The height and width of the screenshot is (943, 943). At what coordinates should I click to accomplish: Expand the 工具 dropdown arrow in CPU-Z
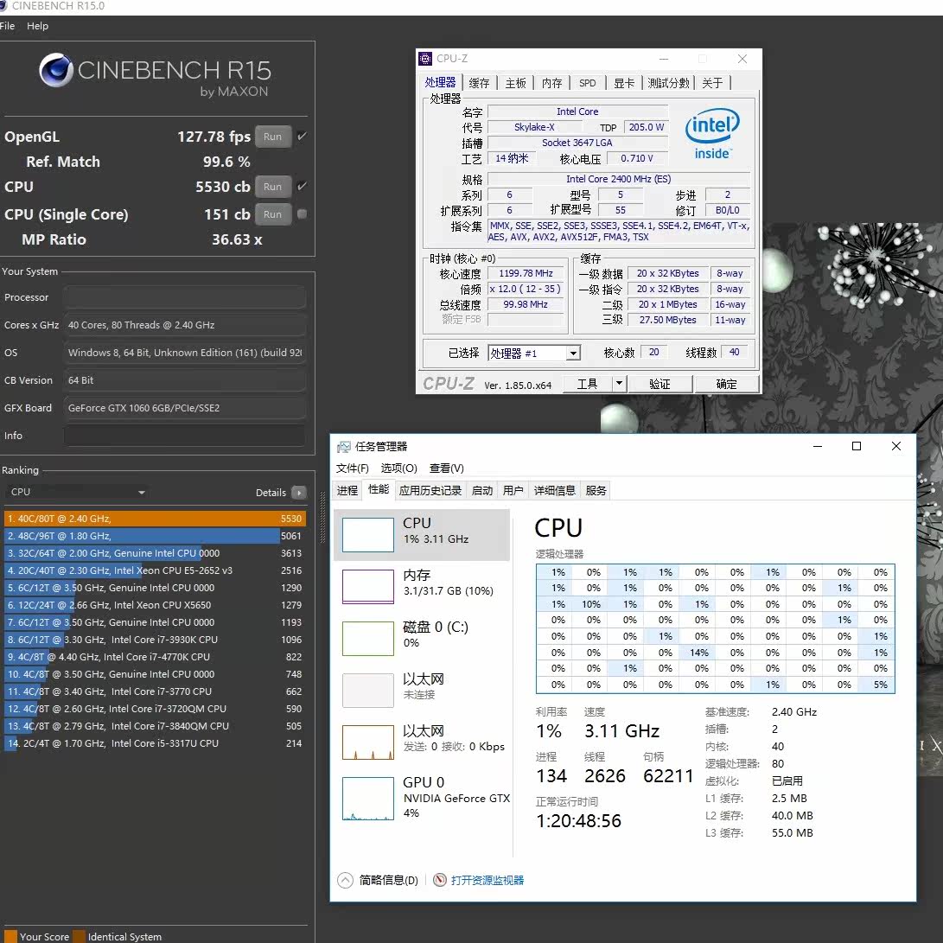pyautogui.click(x=620, y=384)
